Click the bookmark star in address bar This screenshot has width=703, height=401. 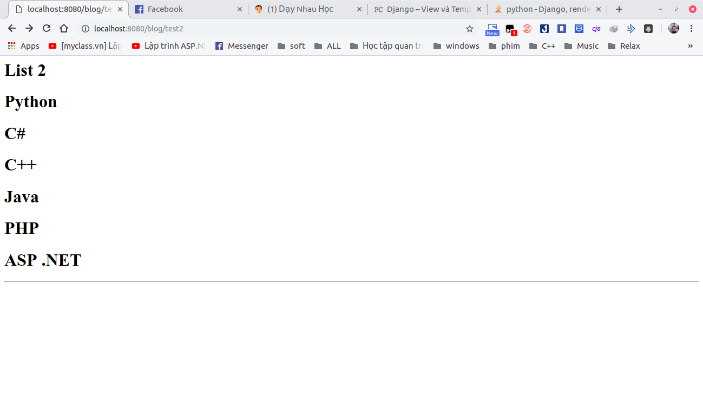click(x=470, y=29)
